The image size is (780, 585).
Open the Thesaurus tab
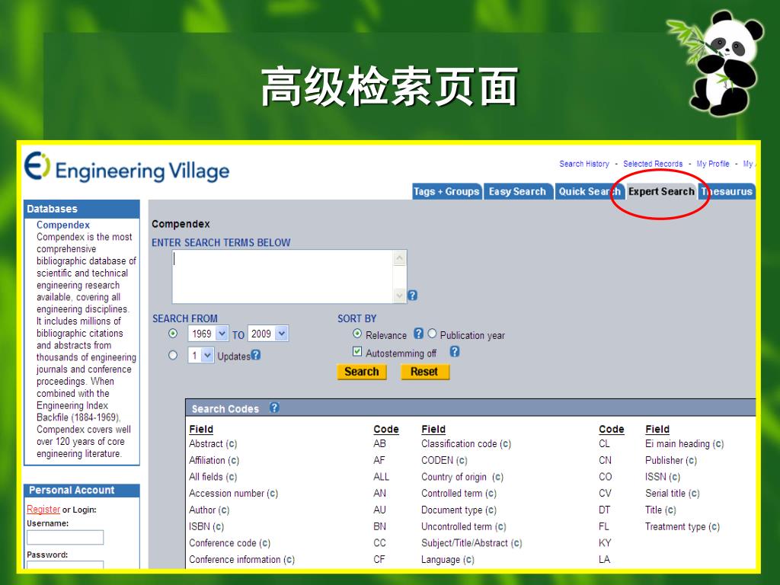[x=727, y=191]
